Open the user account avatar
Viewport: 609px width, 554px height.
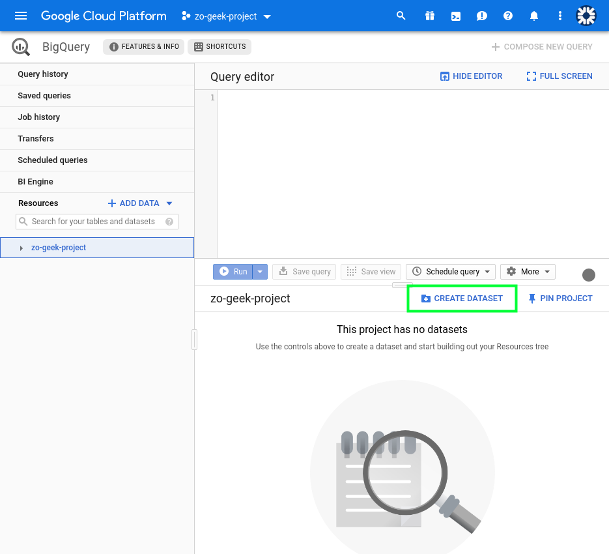pos(586,16)
